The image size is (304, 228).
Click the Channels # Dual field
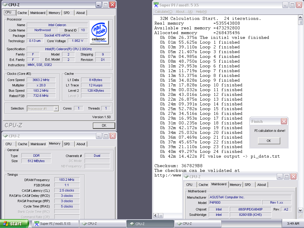pyautogui.click(x=97, y=156)
